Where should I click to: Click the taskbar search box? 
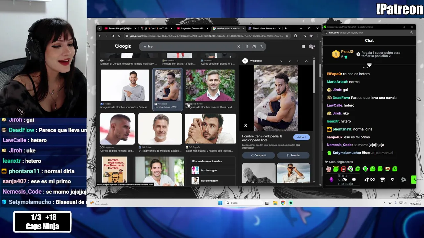point(244,203)
